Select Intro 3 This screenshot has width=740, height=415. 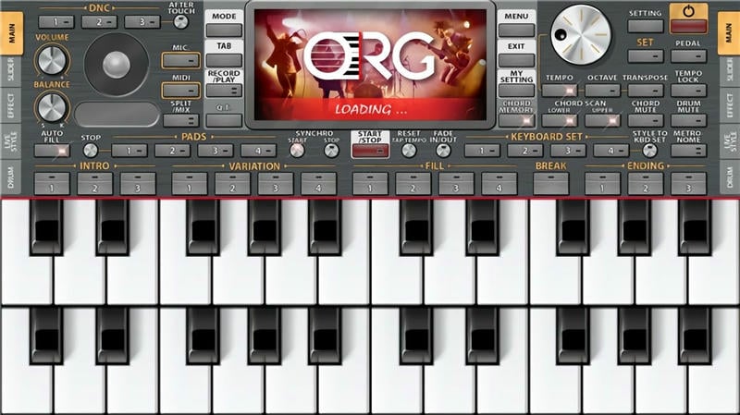(x=138, y=183)
